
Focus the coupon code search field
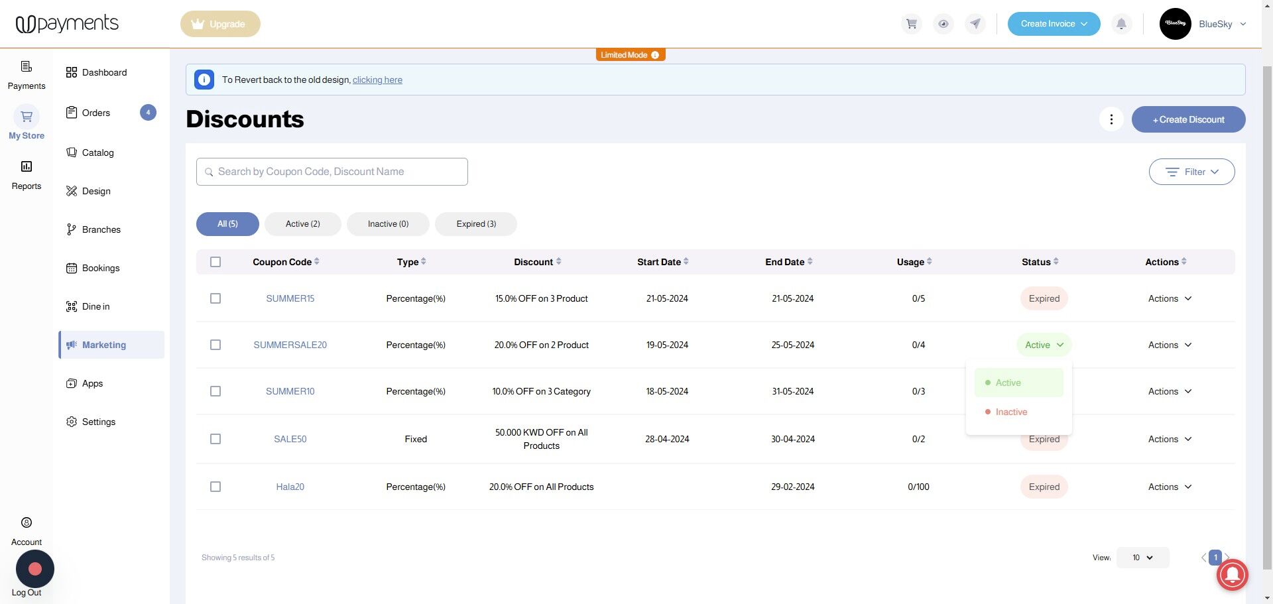pyautogui.click(x=332, y=172)
